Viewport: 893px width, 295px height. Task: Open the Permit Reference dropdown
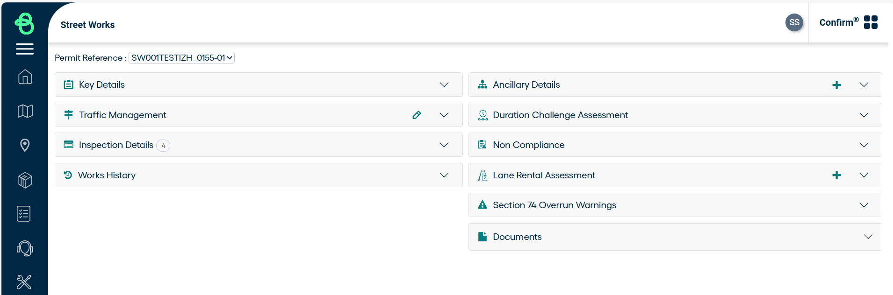(x=181, y=58)
